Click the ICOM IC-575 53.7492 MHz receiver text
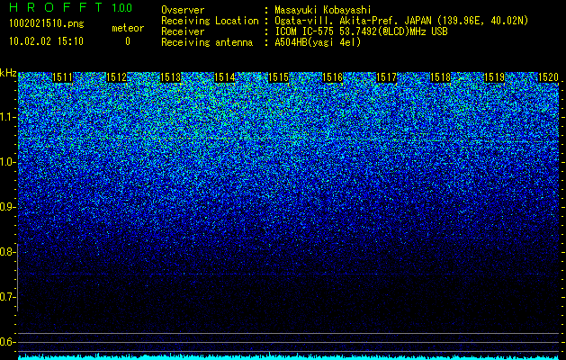The image size is (566, 360). coord(362,31)
